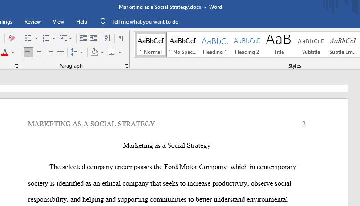Image resolution: width=360 pixels, height=206 pixels.
Task: Toggle Show/Hide paragraph marks
Action: click(x=121, y=38)
